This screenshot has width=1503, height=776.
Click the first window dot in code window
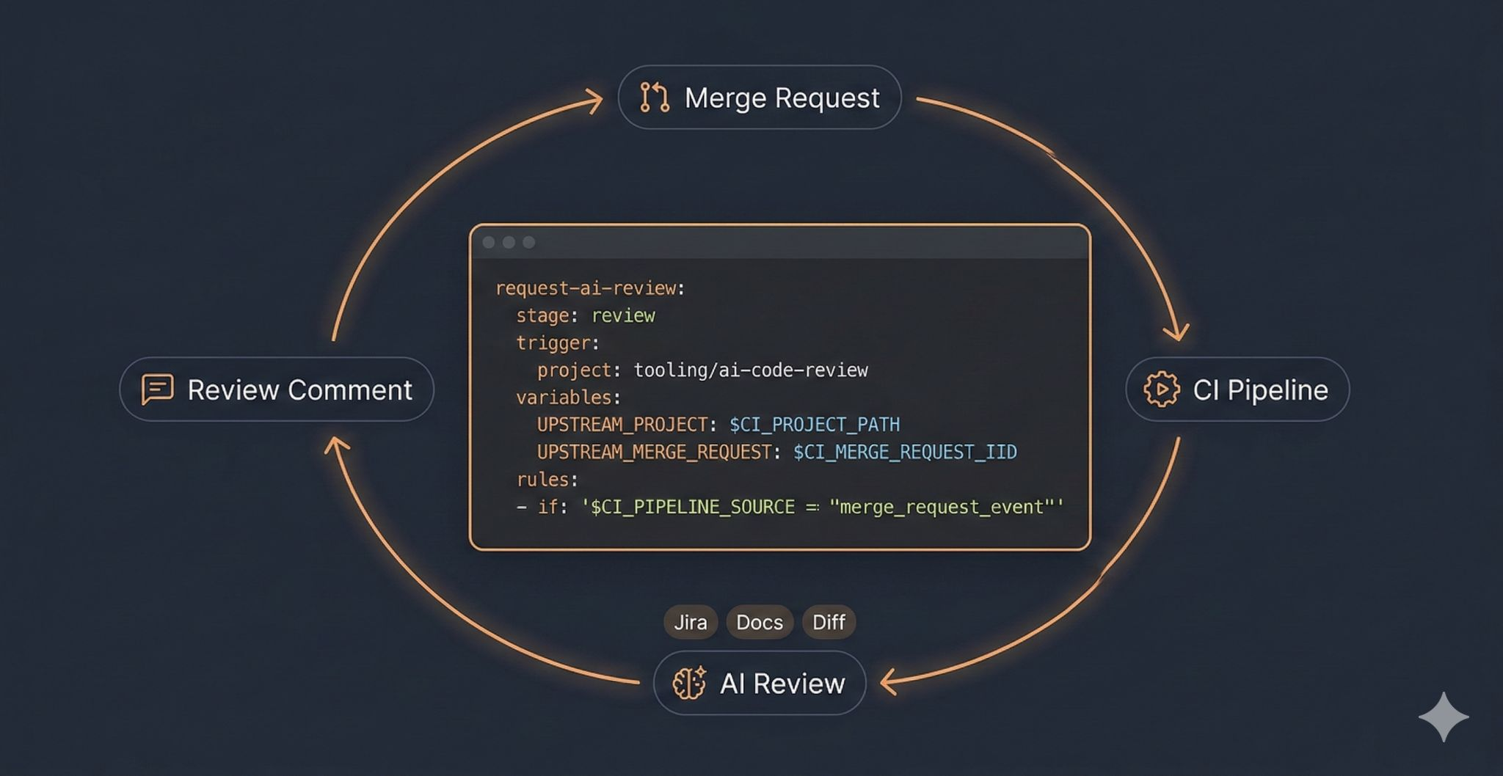(x=489, y=242)
